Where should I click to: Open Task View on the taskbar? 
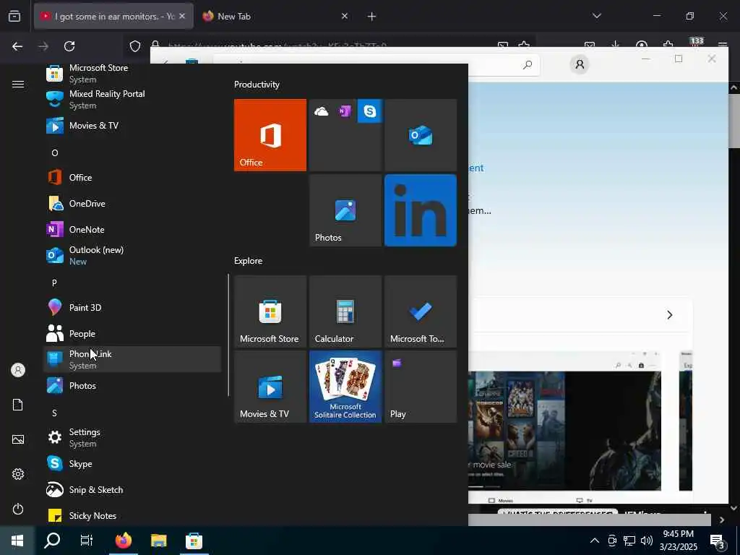(x=87, y=541)
